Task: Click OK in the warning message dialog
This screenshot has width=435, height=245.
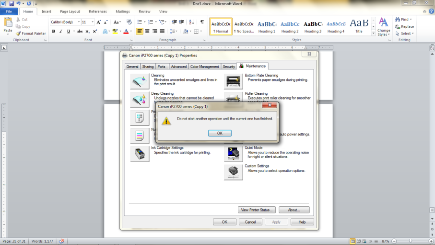Action: pyautogui.click(x=220, y=133)
